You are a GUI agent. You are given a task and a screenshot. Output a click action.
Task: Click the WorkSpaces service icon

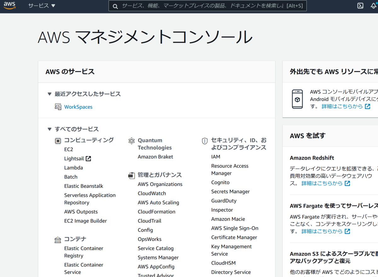click(58, 107)
